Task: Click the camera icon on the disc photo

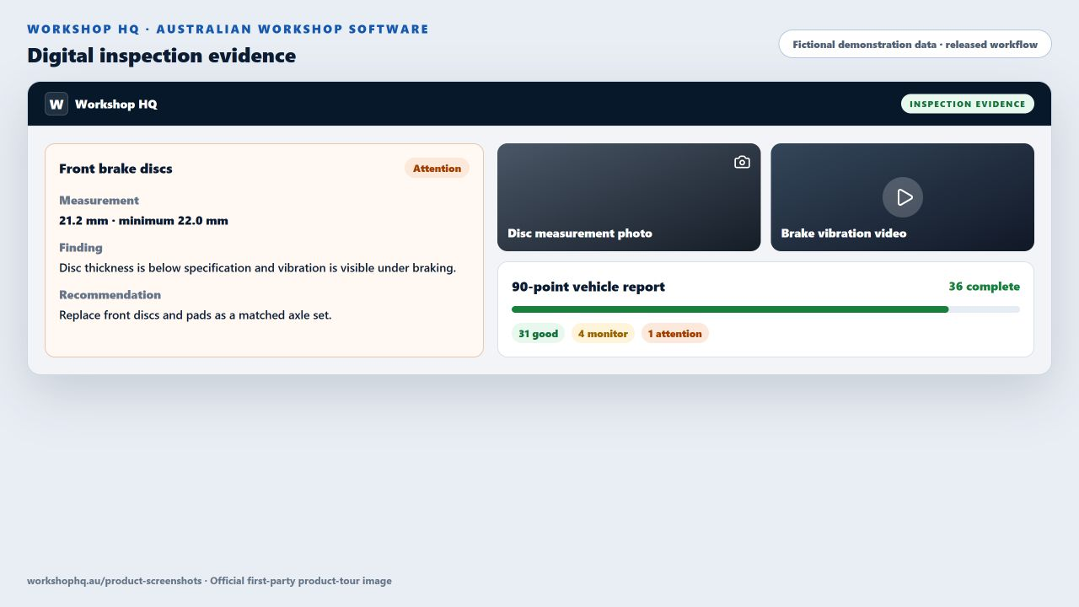Action: click(x=742, y=162)
